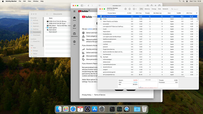
Task: Click the Activity Monitor search field
Action: pos(184,9)
